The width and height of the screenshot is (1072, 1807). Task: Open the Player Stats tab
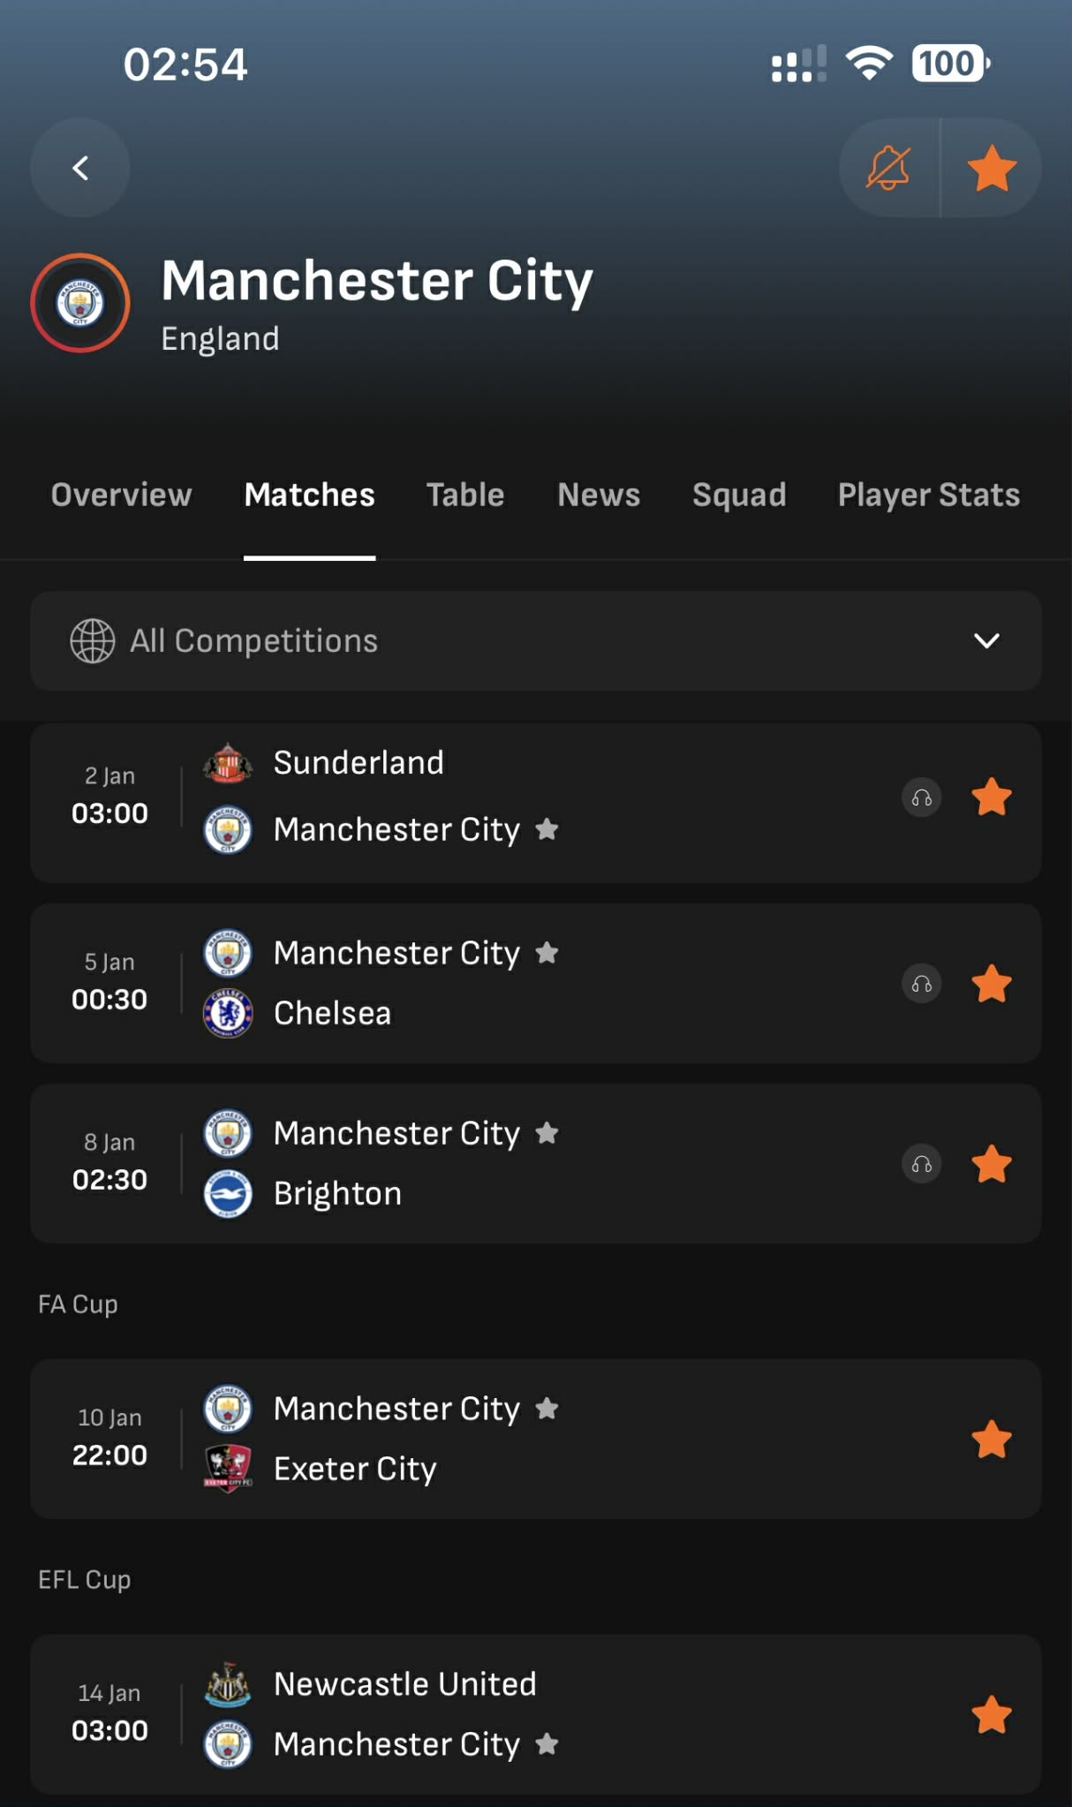pos(928,495)
